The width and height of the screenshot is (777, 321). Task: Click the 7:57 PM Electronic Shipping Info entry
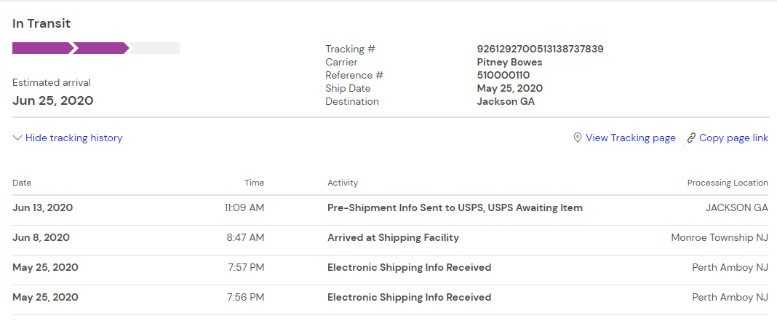pyautogui.click(x=409, y=267)
